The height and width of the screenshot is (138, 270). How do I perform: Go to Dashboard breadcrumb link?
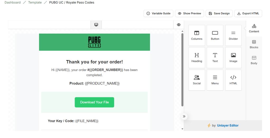click(12, 3)
